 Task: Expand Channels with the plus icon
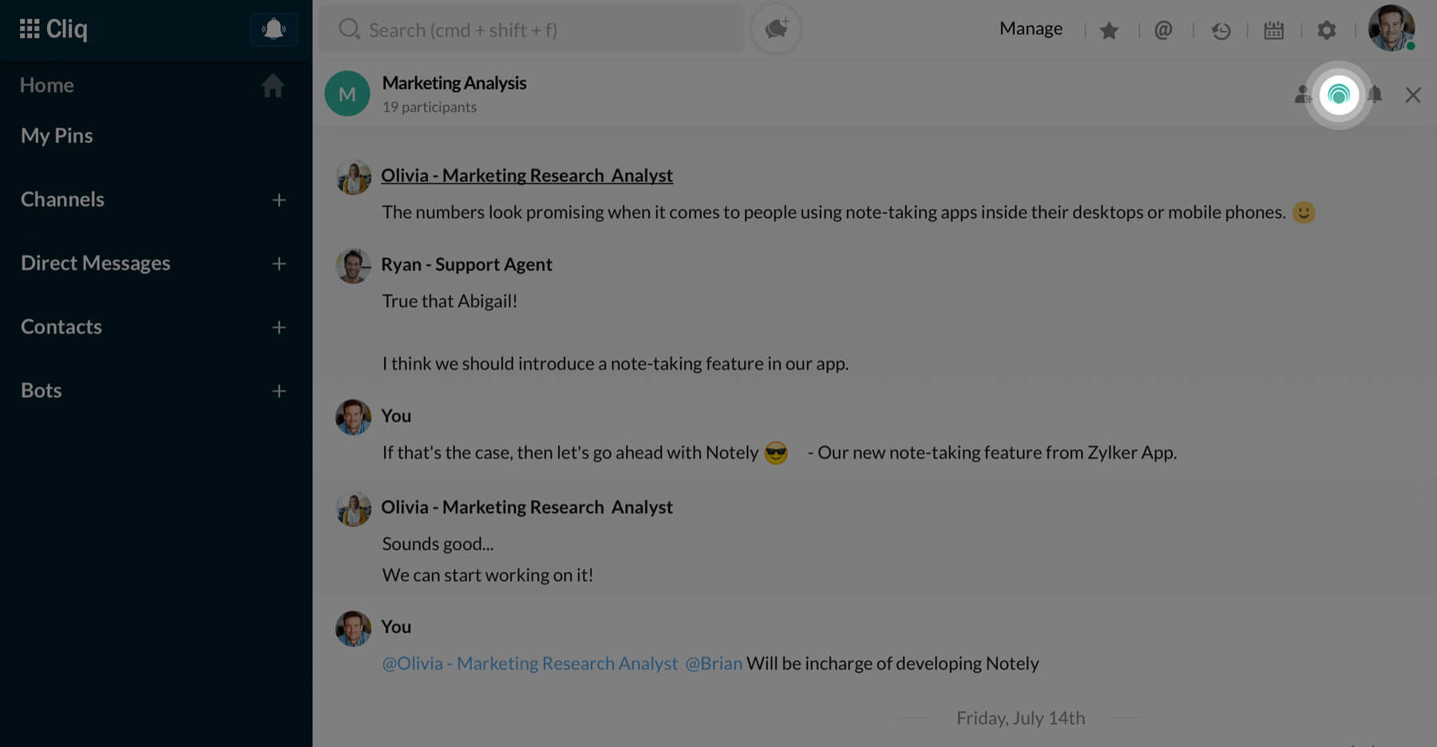[279, 200]
